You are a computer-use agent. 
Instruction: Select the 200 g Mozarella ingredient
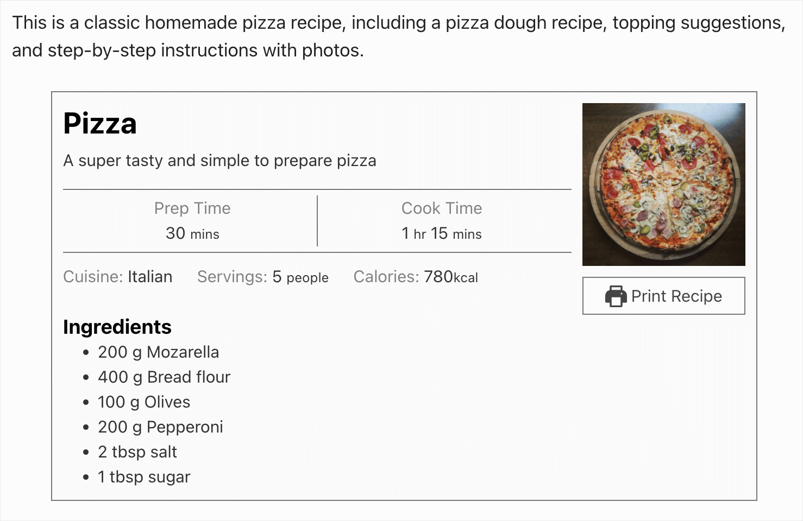[158, 352]
